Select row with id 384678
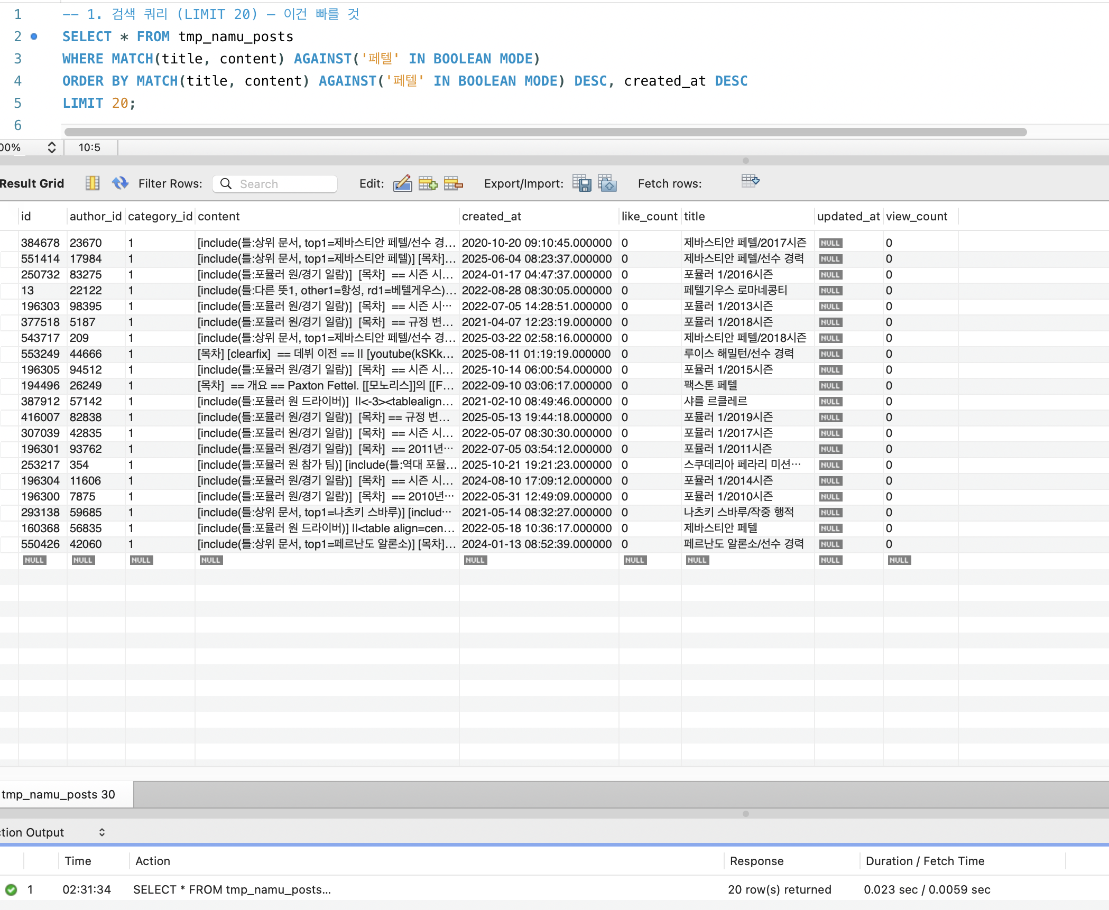 click(x=40, y=243)
